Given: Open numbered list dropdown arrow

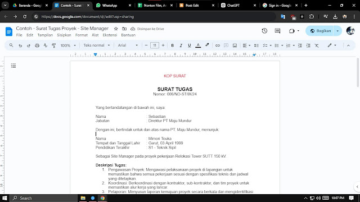Looking at the screenshot, I should [x=294, y=45].
